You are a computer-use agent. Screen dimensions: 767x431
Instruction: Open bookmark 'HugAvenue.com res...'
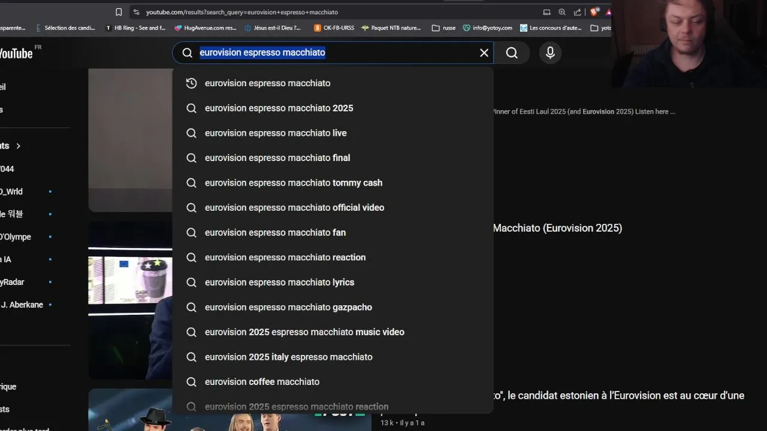pos(205,28)
